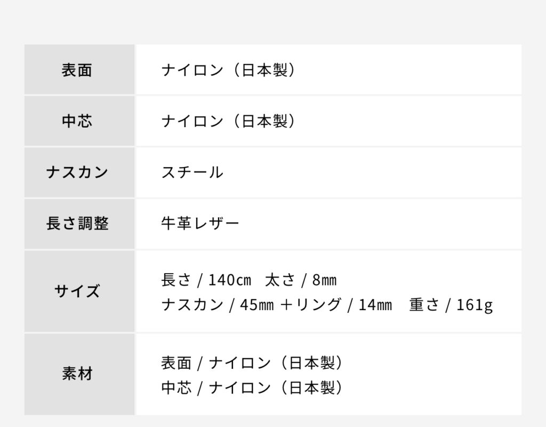Click the スチール value text
The width and height of the screenshot is (546, 427).
[192, 172]
